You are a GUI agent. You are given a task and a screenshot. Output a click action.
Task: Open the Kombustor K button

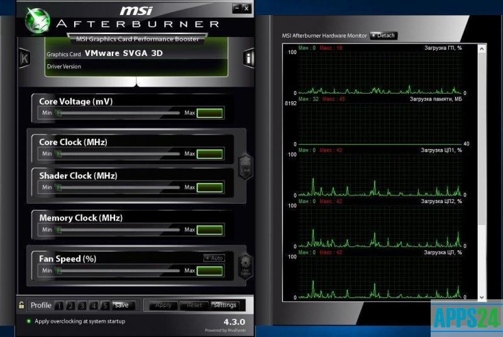(x=25, y=58)
